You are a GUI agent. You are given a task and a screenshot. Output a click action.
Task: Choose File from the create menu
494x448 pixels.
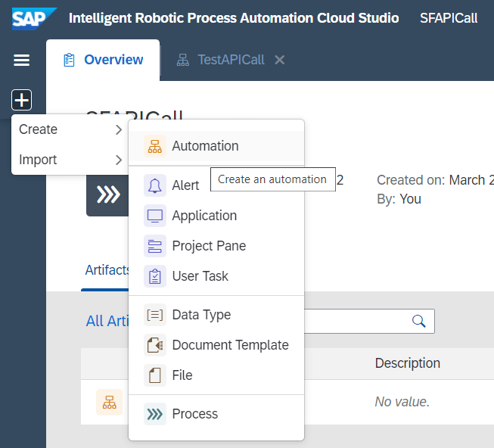click(x=216, y=375)
